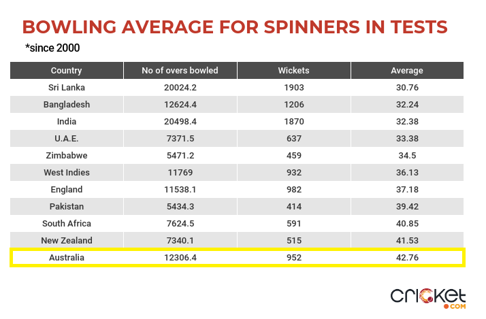The width and height of the screenshot is (486, 319).
Task: Select the U.A.E. row label
Action: [x=67, y=139]
